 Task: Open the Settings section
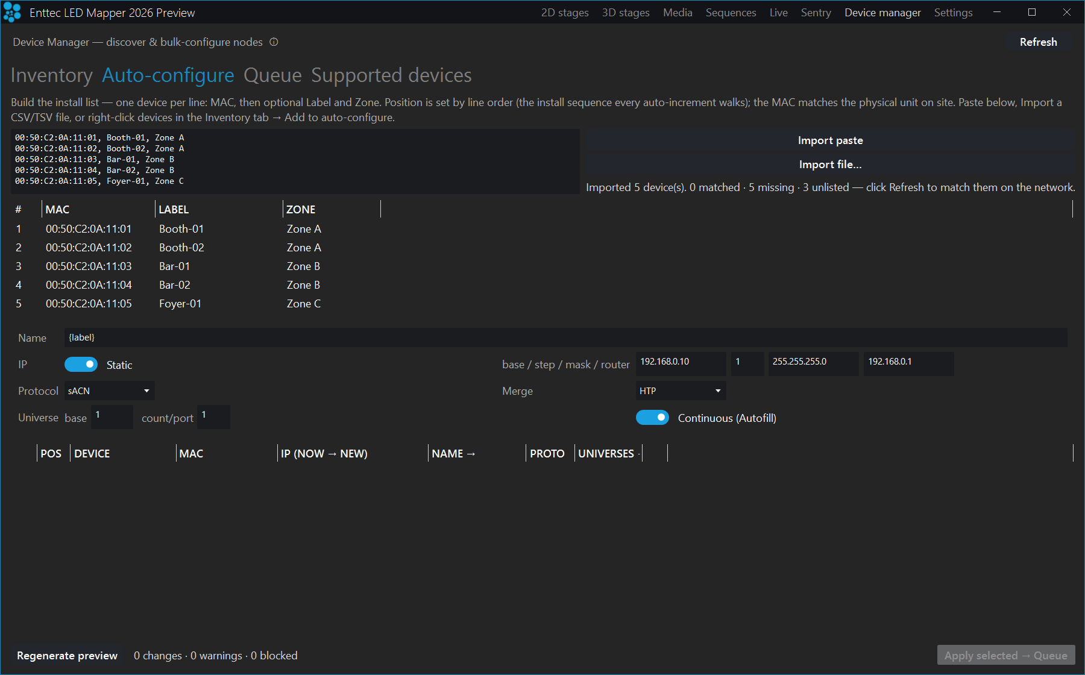pos(953,13)
